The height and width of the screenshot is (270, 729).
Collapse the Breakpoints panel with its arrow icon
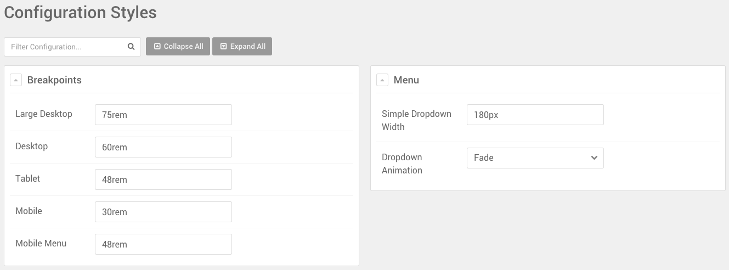tap(16, 80)
